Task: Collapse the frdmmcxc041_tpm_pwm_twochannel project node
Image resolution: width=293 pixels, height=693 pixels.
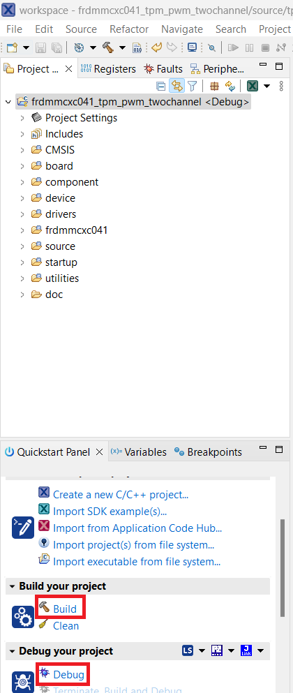Action: point(8,102)
